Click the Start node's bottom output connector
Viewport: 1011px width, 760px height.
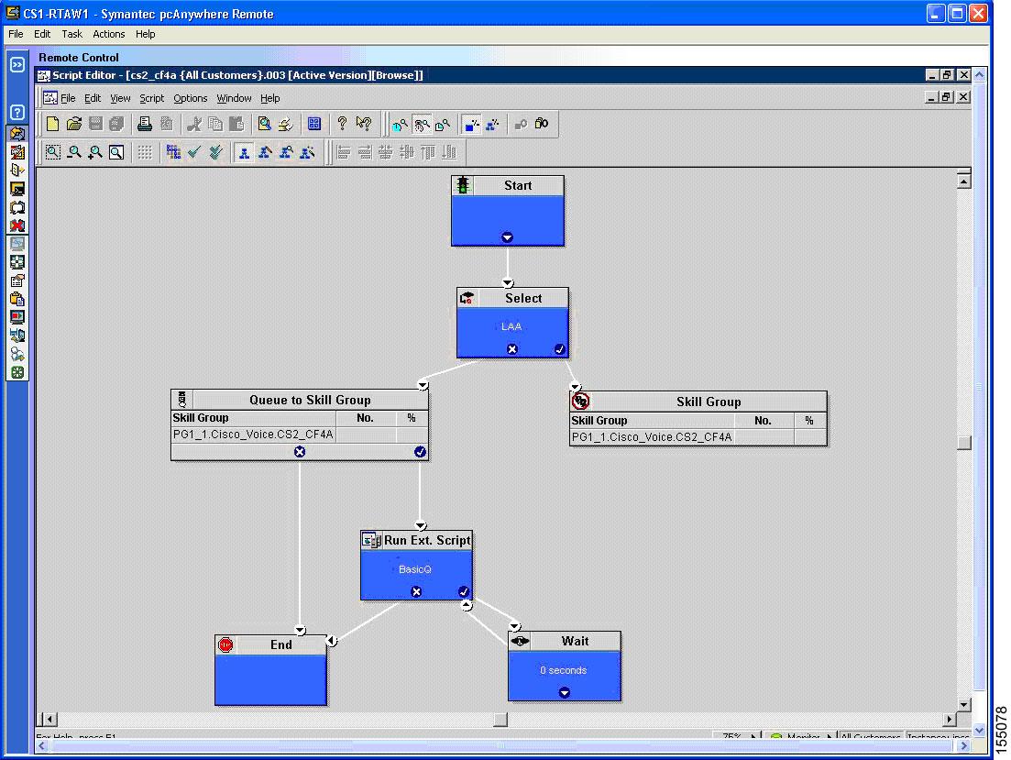click(508, 237)
